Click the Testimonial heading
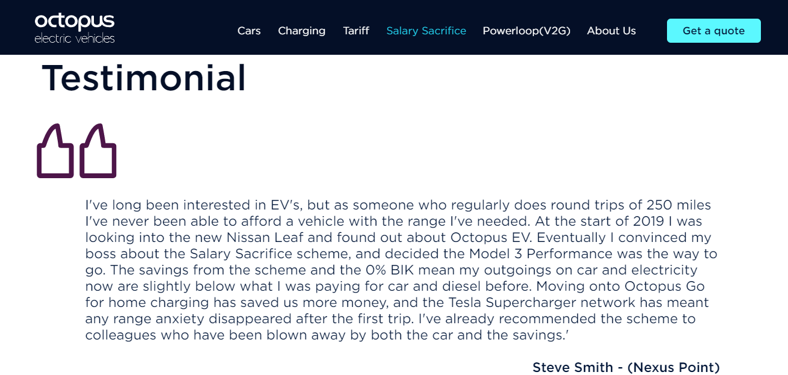Viewport: 788px width, 375px height. click(x=144, y=78)
